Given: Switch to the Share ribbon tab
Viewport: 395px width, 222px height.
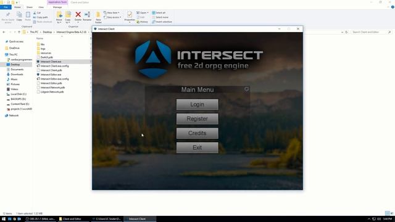Looking at the screenshot, I should point(29,7).
